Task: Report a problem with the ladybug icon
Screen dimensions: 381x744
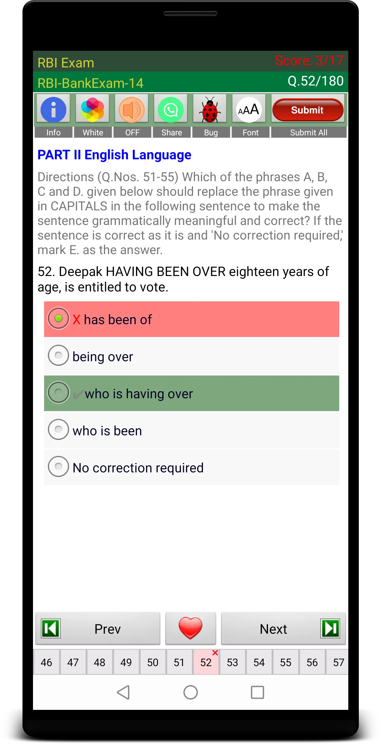Action: pyautogui.click(x=210, y=110)
